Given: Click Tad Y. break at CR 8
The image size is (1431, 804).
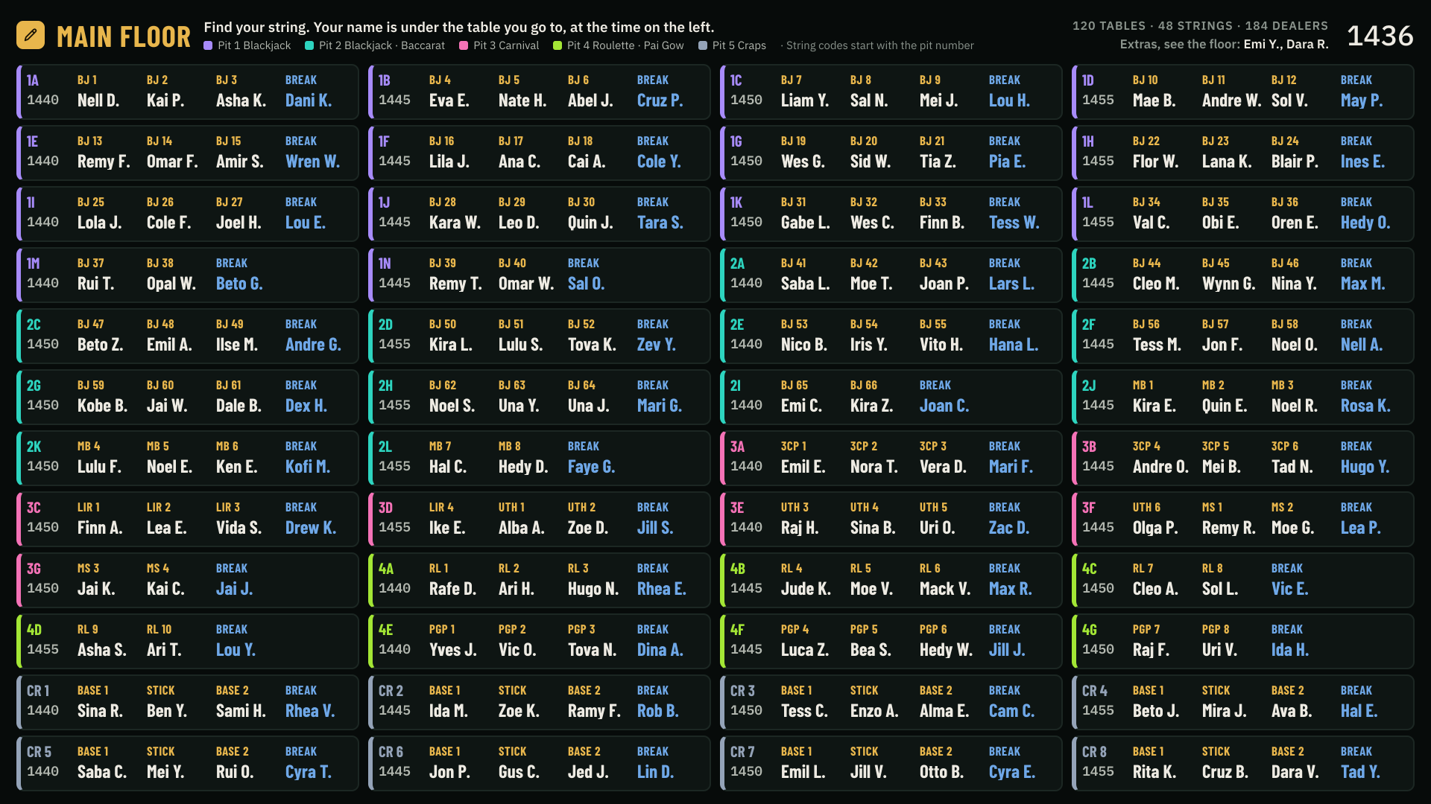Looking at the screenshot, I should pyautogui.click(x=1360, y=772).
